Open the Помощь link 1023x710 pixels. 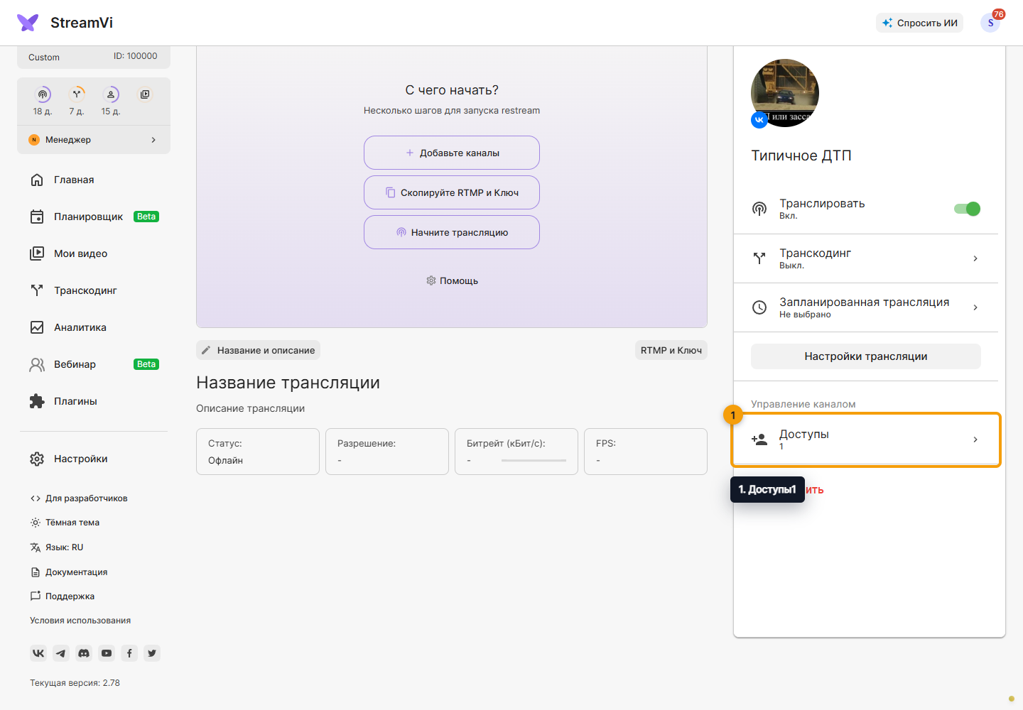452,280
